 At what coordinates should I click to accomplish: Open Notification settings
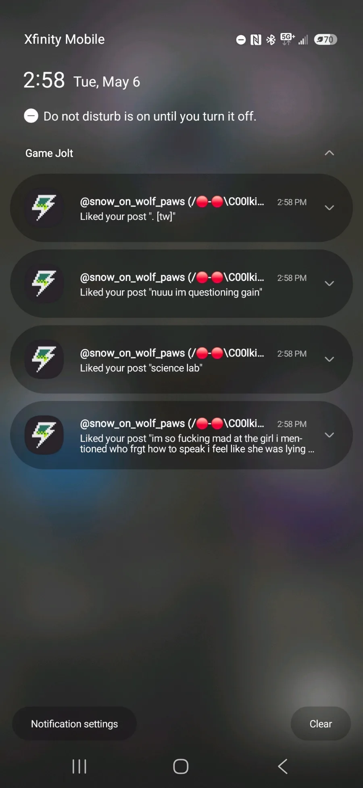pyautogui.click(x=75, y=724)
